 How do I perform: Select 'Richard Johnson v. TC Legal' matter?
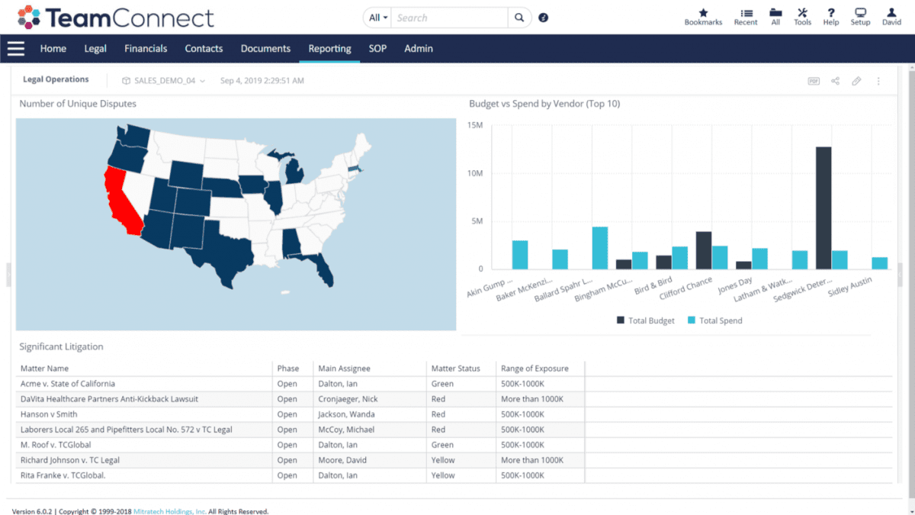tap(70, 460)
